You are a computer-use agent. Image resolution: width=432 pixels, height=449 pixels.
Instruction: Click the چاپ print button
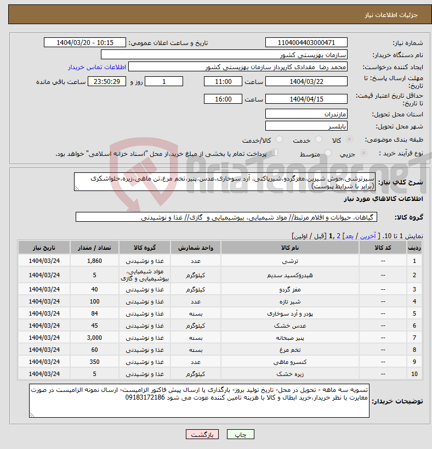coord(240,434)
